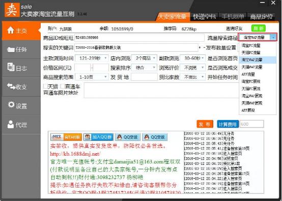Click the orange 卖 app logo
282x201 pixels.
12,10
